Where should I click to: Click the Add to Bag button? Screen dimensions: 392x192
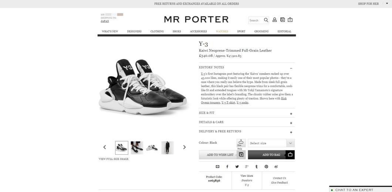pyautogui.click(x=271, y=155)
